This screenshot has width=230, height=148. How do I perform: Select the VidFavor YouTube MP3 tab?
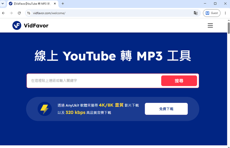pyautogui.click(x=32, y=4)
